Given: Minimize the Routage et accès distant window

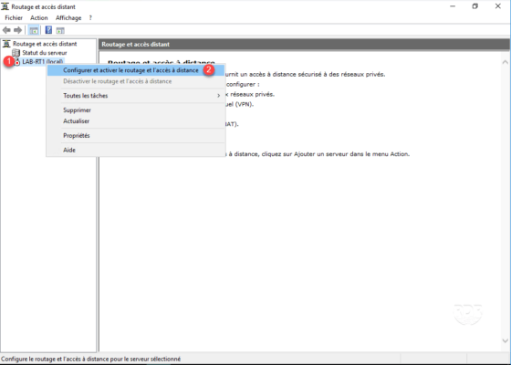Looking at the screenshot, I should [453, 6].
